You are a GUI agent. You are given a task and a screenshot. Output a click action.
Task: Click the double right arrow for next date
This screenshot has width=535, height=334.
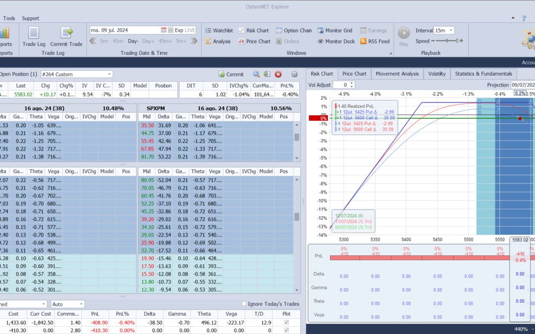[194, 41]
